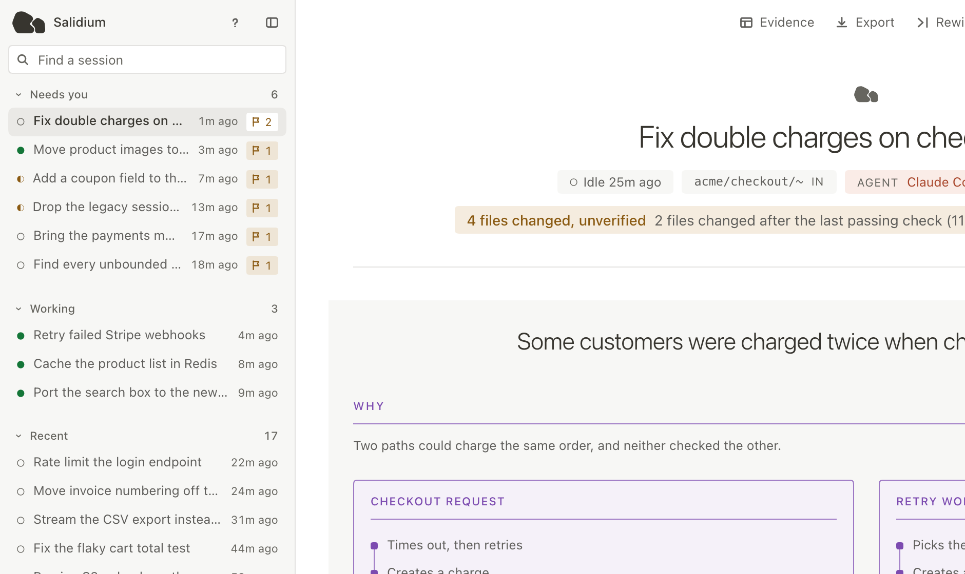
Task: Open Move invoice numbering session
Action: pos(147,491)
